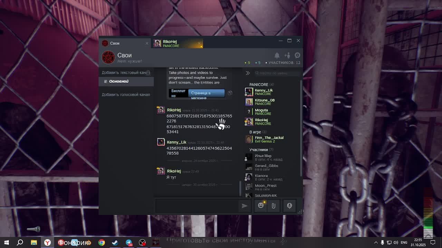This screenshot has height=248, width=442.
Task: Select Finn_The_Jackal in the member list
Action: point(271,139)
